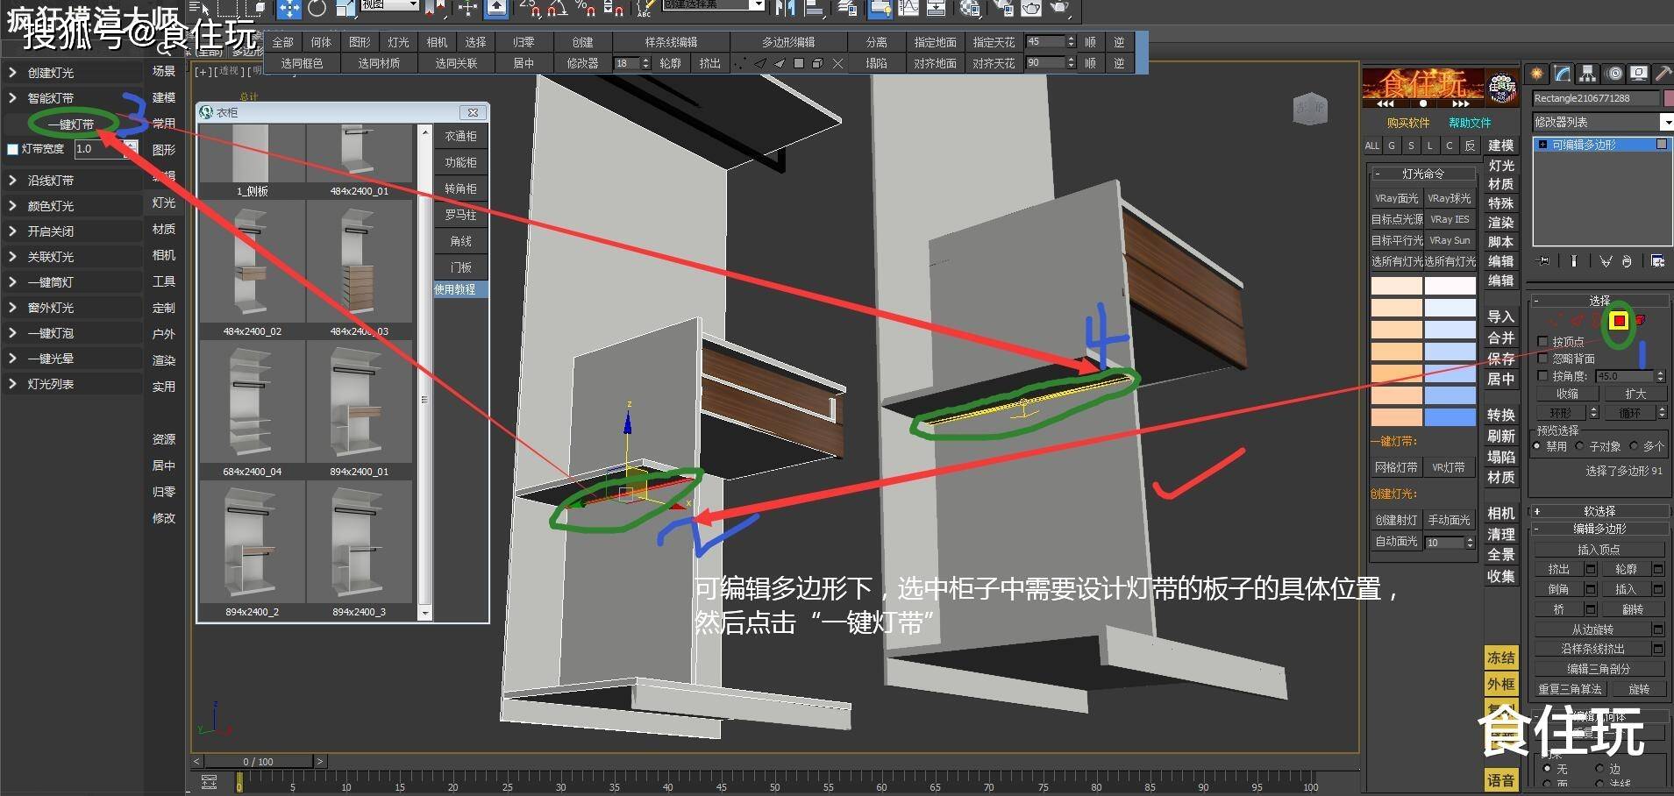Click the ViewCube in the viewport
Viewport: 1674px width, 796px height.
1311,109
